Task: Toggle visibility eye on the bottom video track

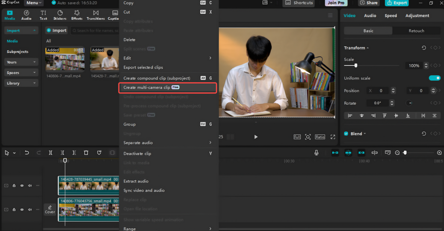Action: (x=22, y=210)
